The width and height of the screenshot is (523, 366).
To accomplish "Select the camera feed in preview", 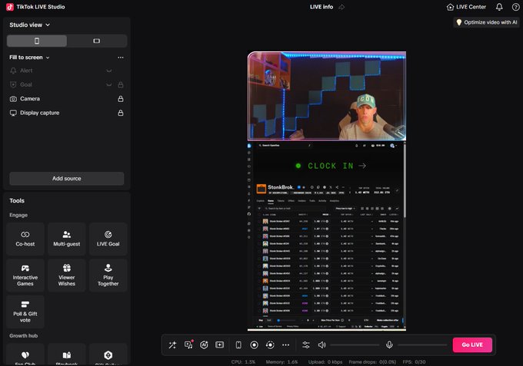I will (327, 96).
